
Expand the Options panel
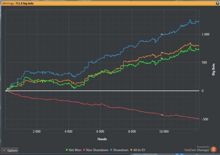(10, 151)
